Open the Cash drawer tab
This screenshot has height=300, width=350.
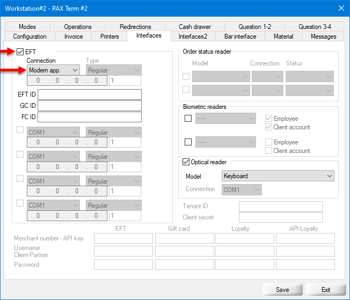coord(194,27)
